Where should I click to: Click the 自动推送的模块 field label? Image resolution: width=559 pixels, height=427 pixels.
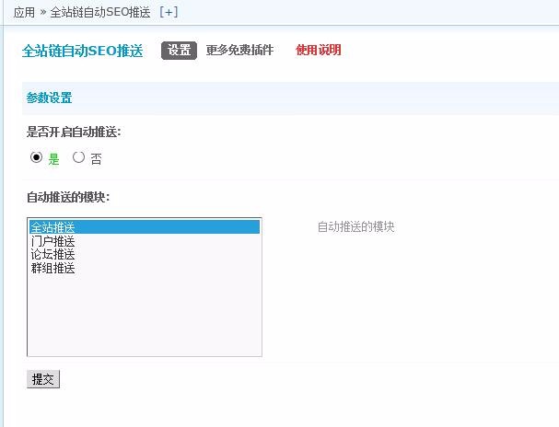(68, 197)
